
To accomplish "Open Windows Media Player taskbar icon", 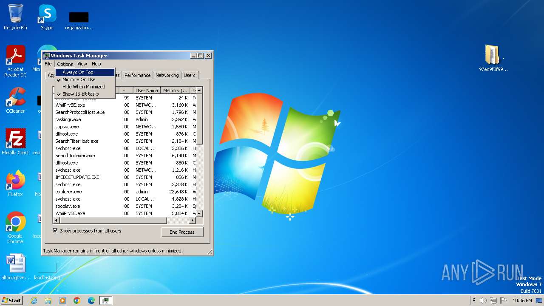I will point(62,300).
